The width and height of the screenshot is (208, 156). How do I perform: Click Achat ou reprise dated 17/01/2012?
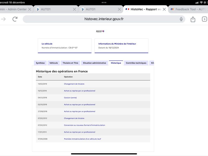pos(80,132)
